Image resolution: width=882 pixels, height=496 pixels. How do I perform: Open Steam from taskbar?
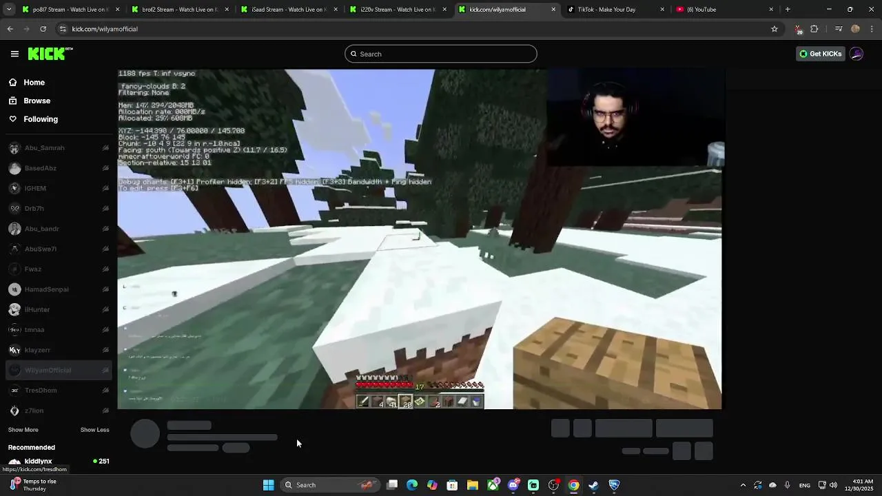coord(594,485)
